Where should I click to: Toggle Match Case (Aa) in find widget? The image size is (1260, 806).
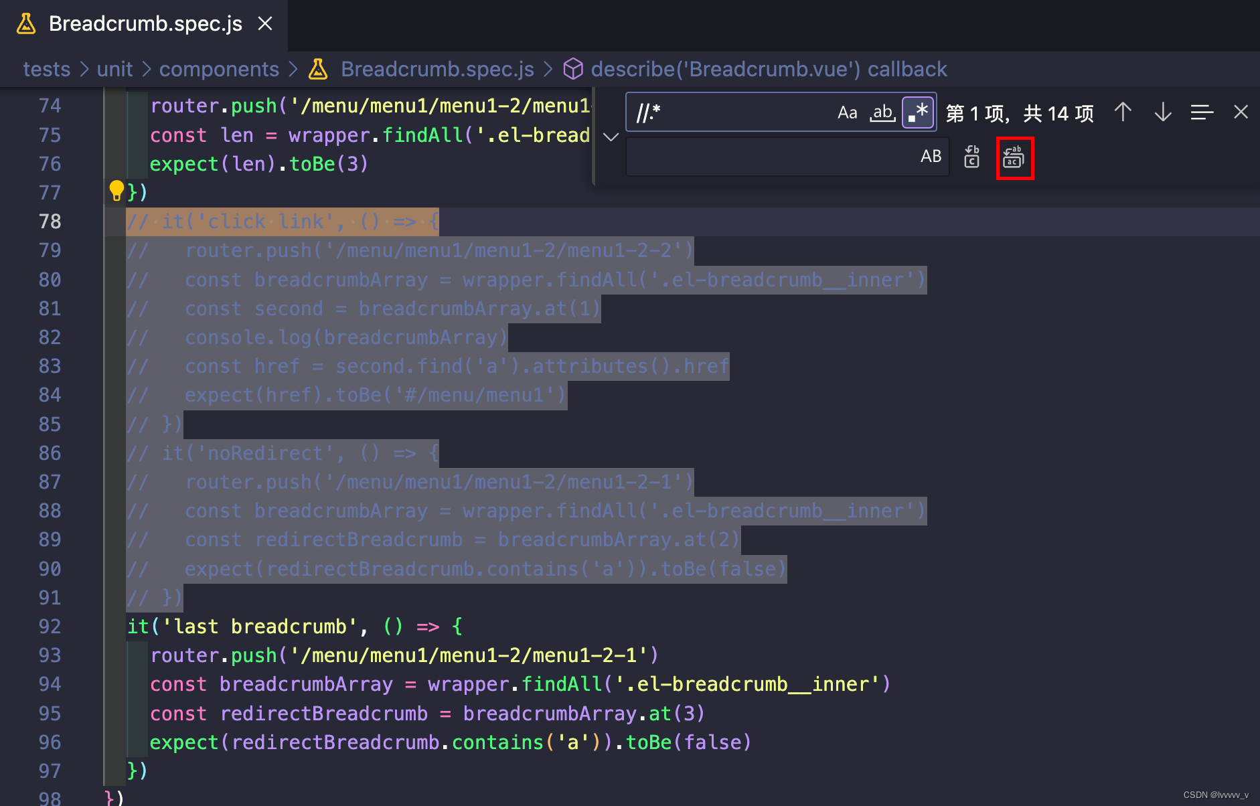pyautogui.click(x=847, y=112)
